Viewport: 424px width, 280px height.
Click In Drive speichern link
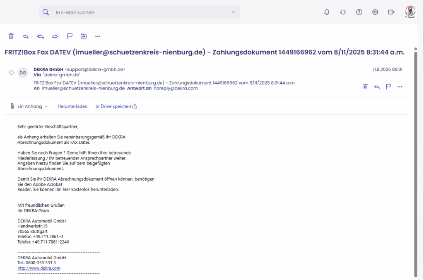[116, 106]
